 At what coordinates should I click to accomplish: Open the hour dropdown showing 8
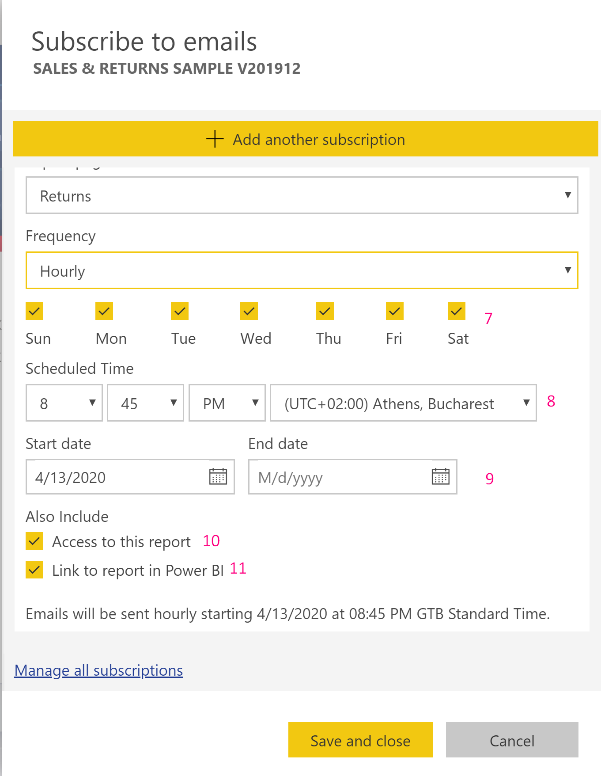[64, 403]
